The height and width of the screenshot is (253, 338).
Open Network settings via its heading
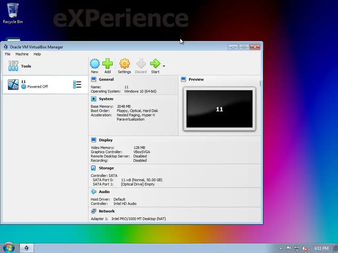[x=107, y=211]
